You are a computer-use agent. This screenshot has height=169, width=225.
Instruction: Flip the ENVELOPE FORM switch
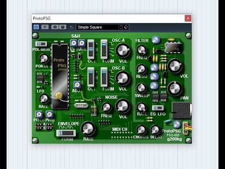pos(66,133)
